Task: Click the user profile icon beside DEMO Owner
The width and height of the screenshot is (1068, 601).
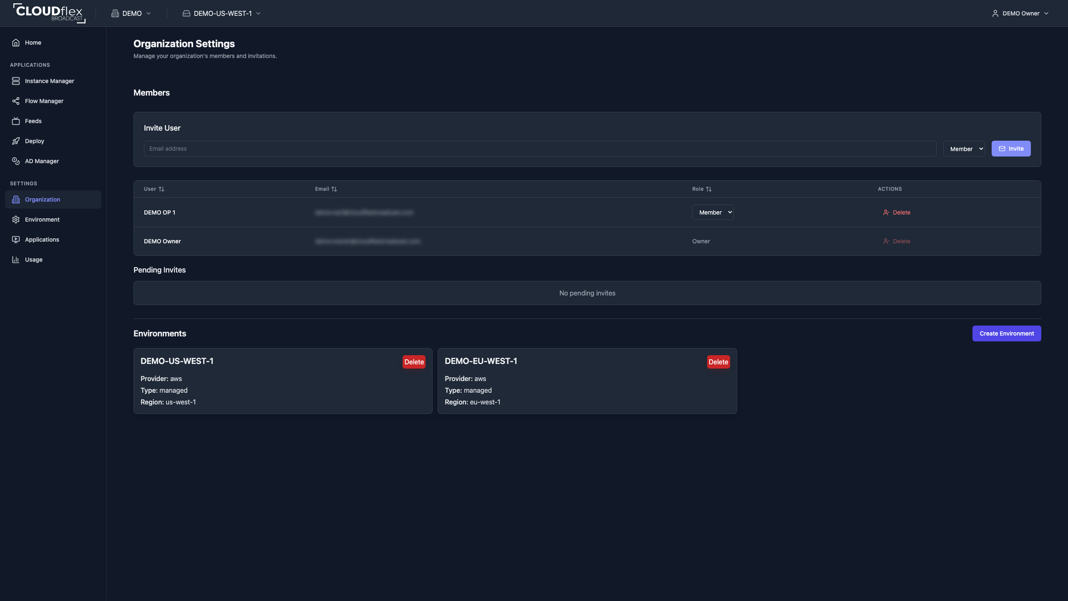Action: 995,13
